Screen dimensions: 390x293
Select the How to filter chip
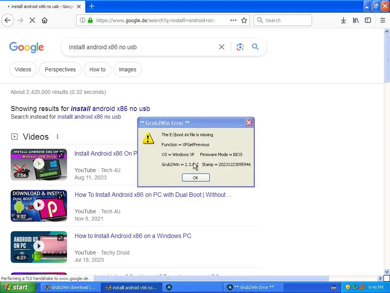(97, 69)
